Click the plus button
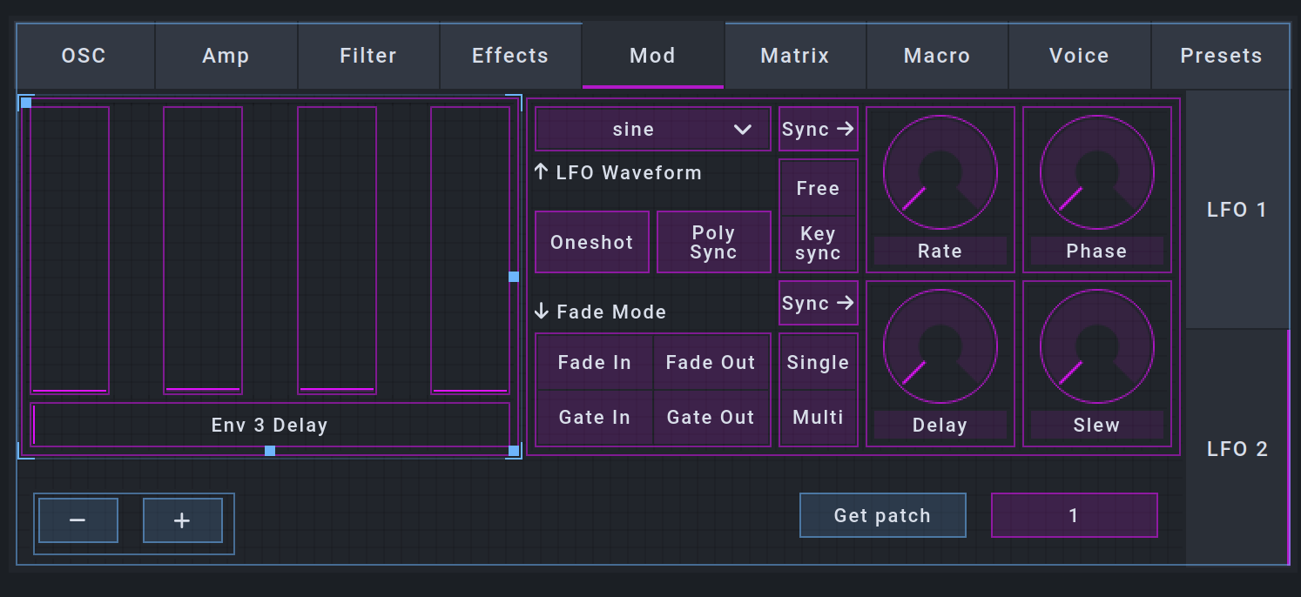1301x597 pixels. point(182,520)
